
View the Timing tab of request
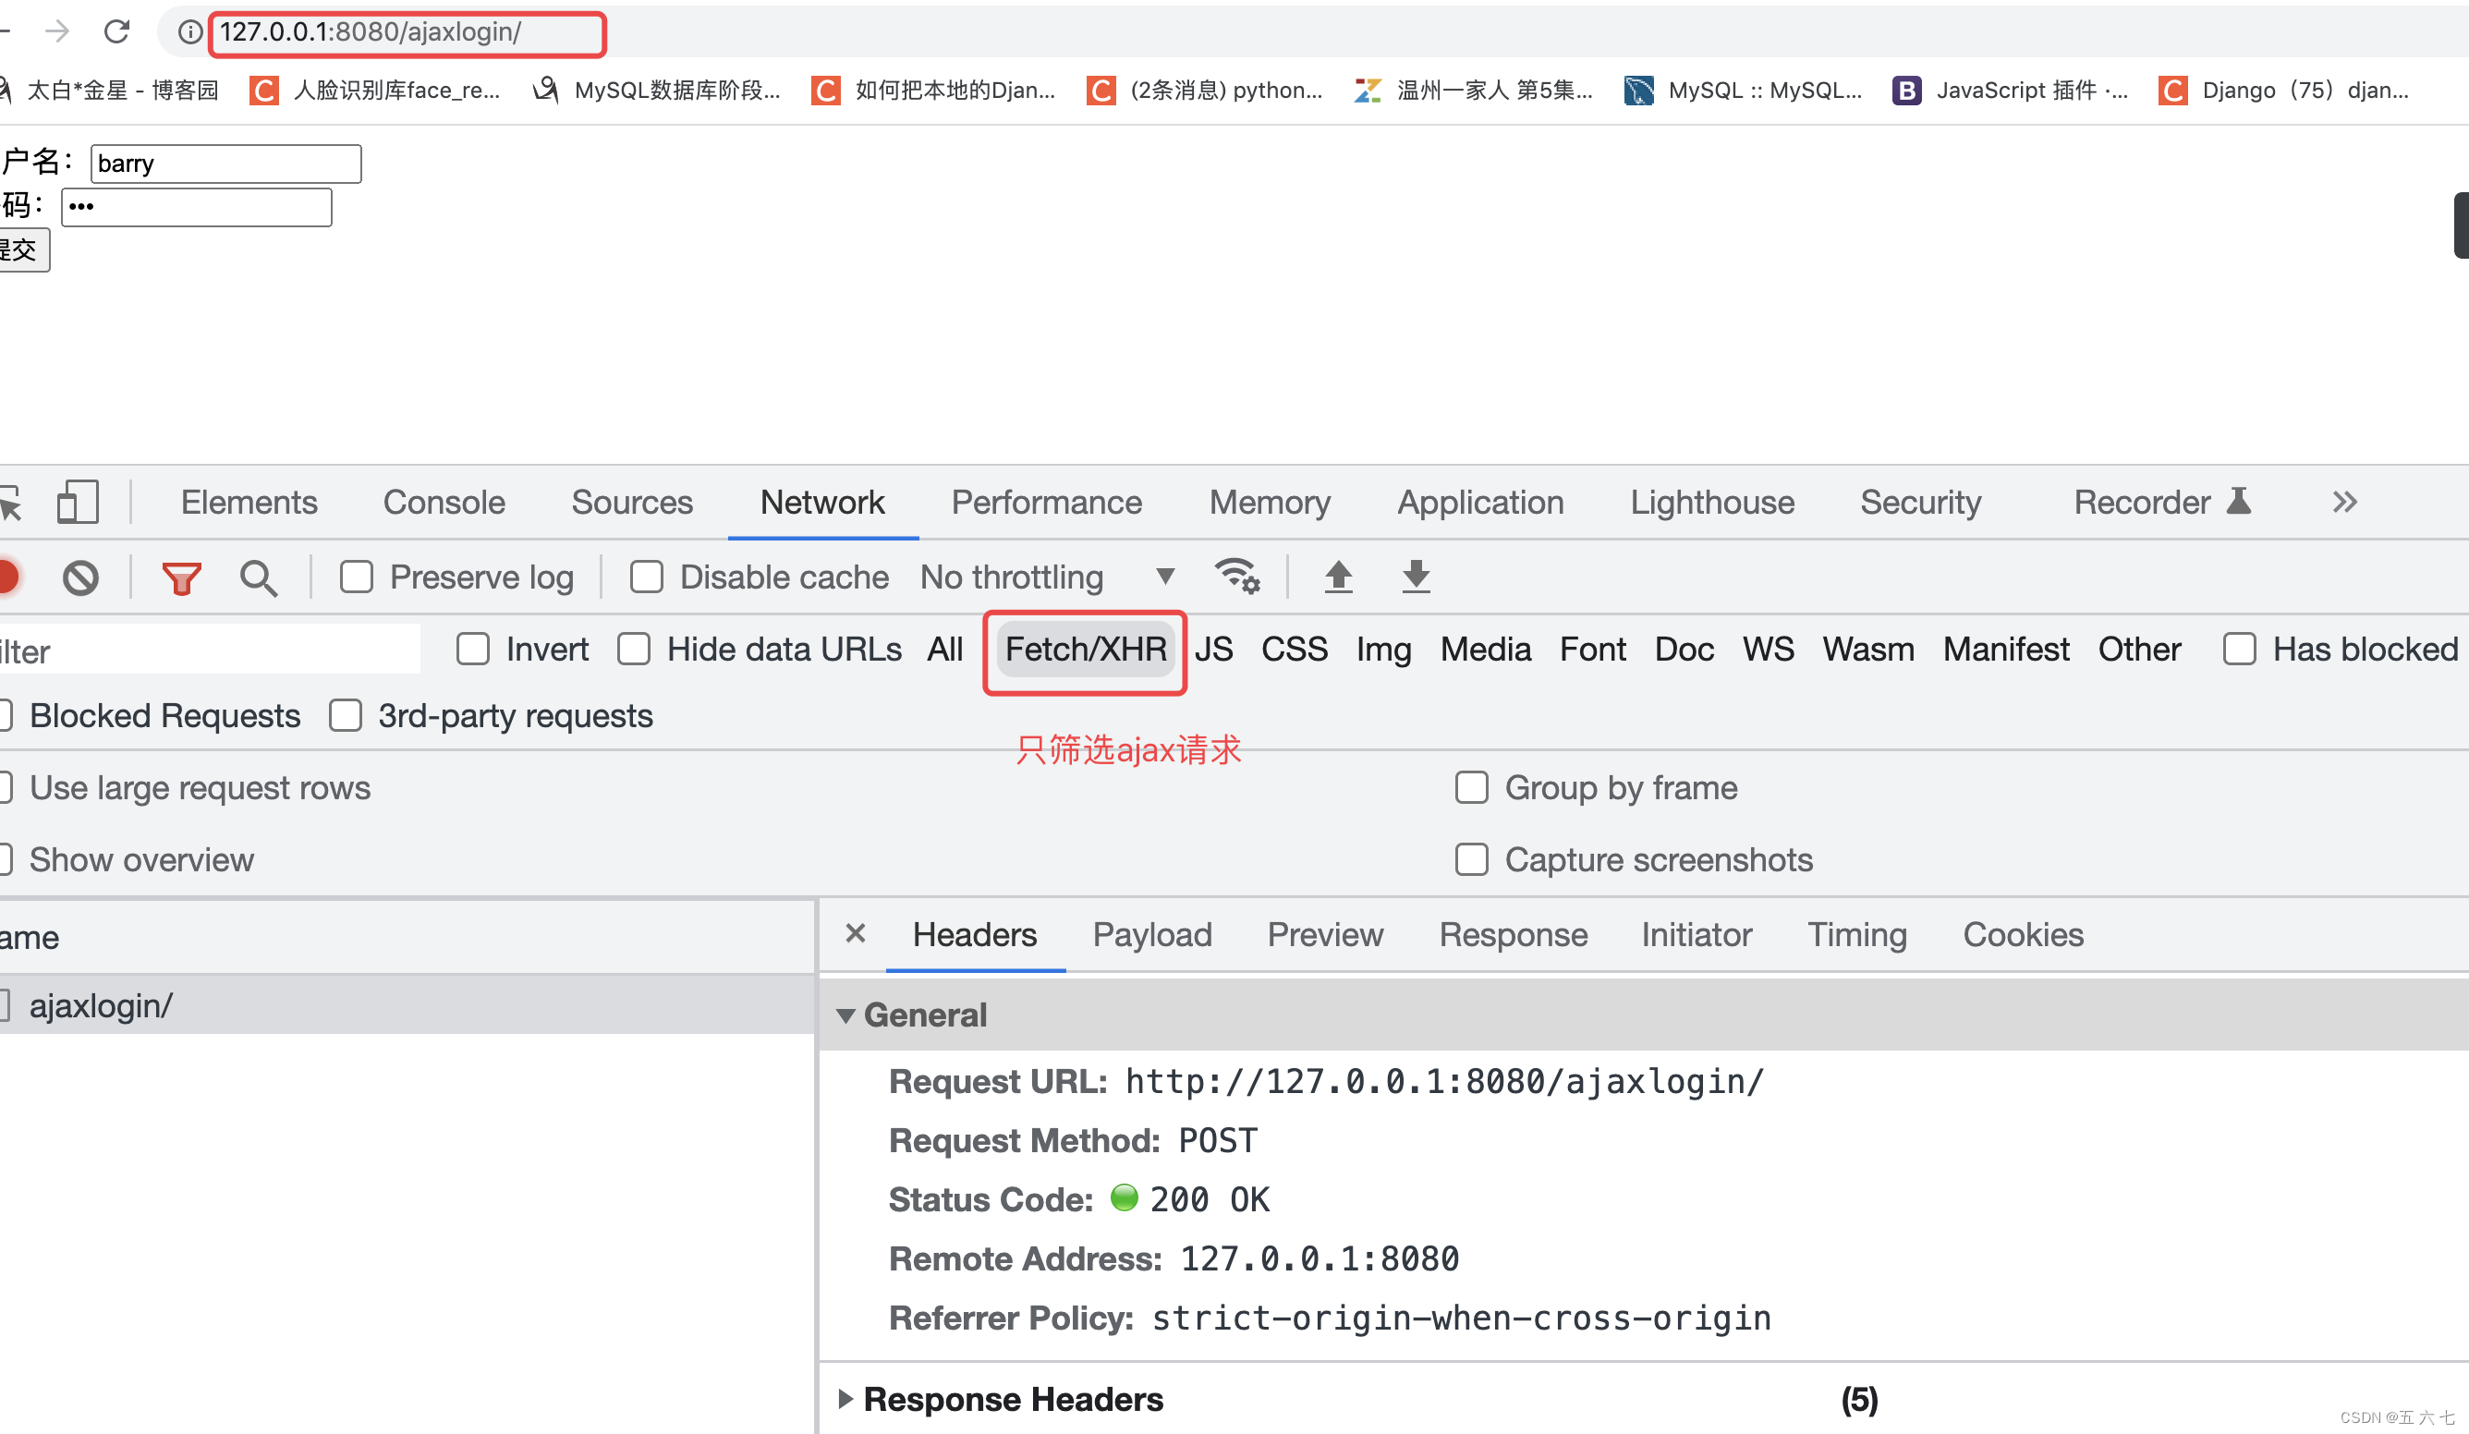point(1856,934)
